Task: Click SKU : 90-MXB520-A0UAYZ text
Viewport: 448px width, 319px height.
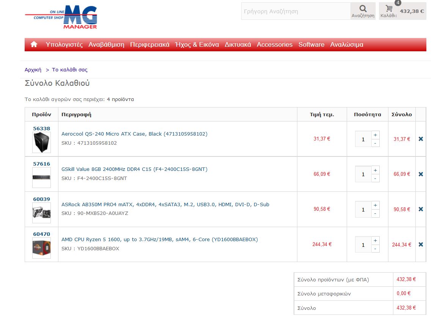Action: [x=95, y=213]
